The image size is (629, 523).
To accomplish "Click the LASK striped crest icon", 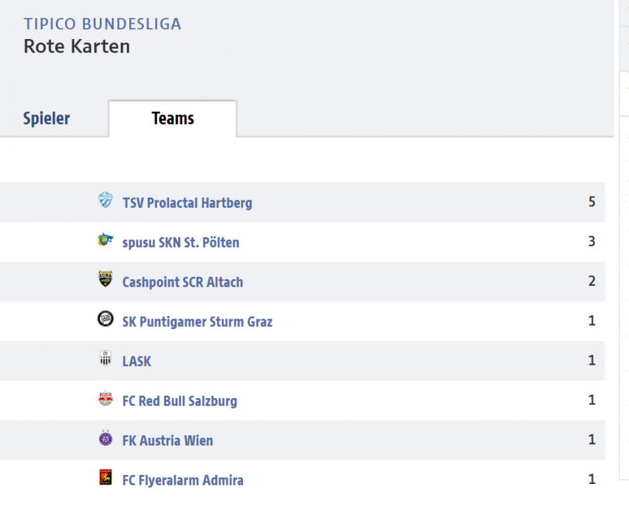I will 105,358.
